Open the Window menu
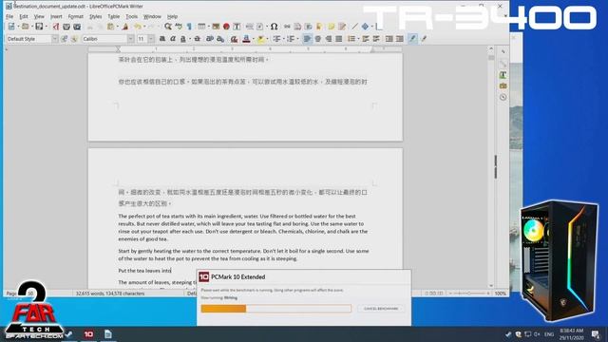 click(x=152, y=17)
